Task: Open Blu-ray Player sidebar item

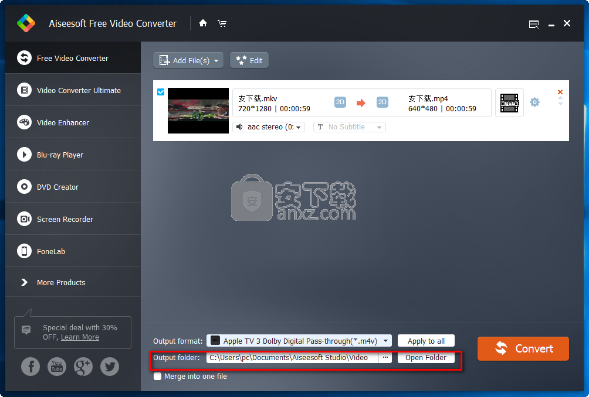Action: point(73,155)
